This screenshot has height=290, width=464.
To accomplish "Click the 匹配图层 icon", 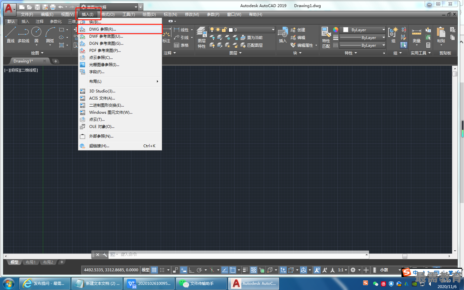I will click(x=243, y=45).
